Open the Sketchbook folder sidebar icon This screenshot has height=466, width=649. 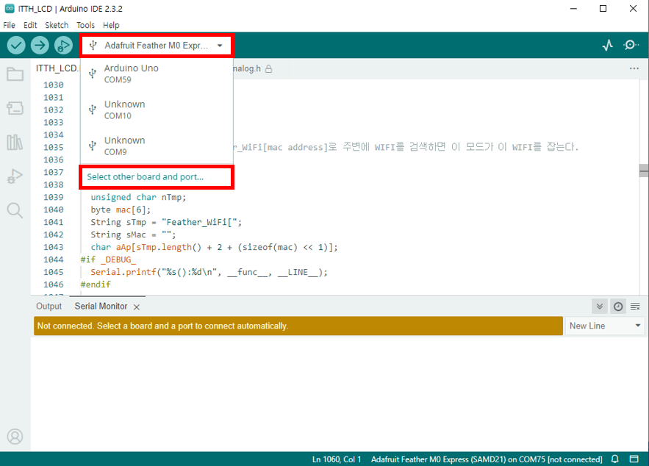15,74
